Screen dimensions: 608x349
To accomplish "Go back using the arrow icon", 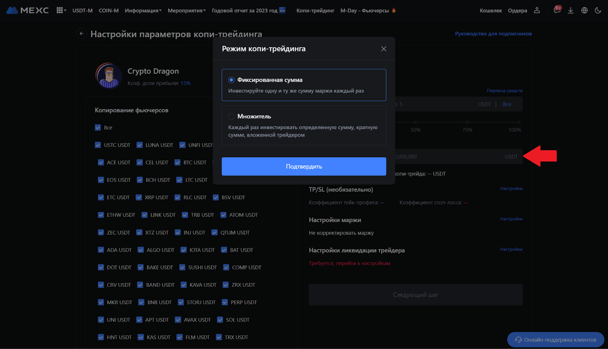I will pos(81,34).
